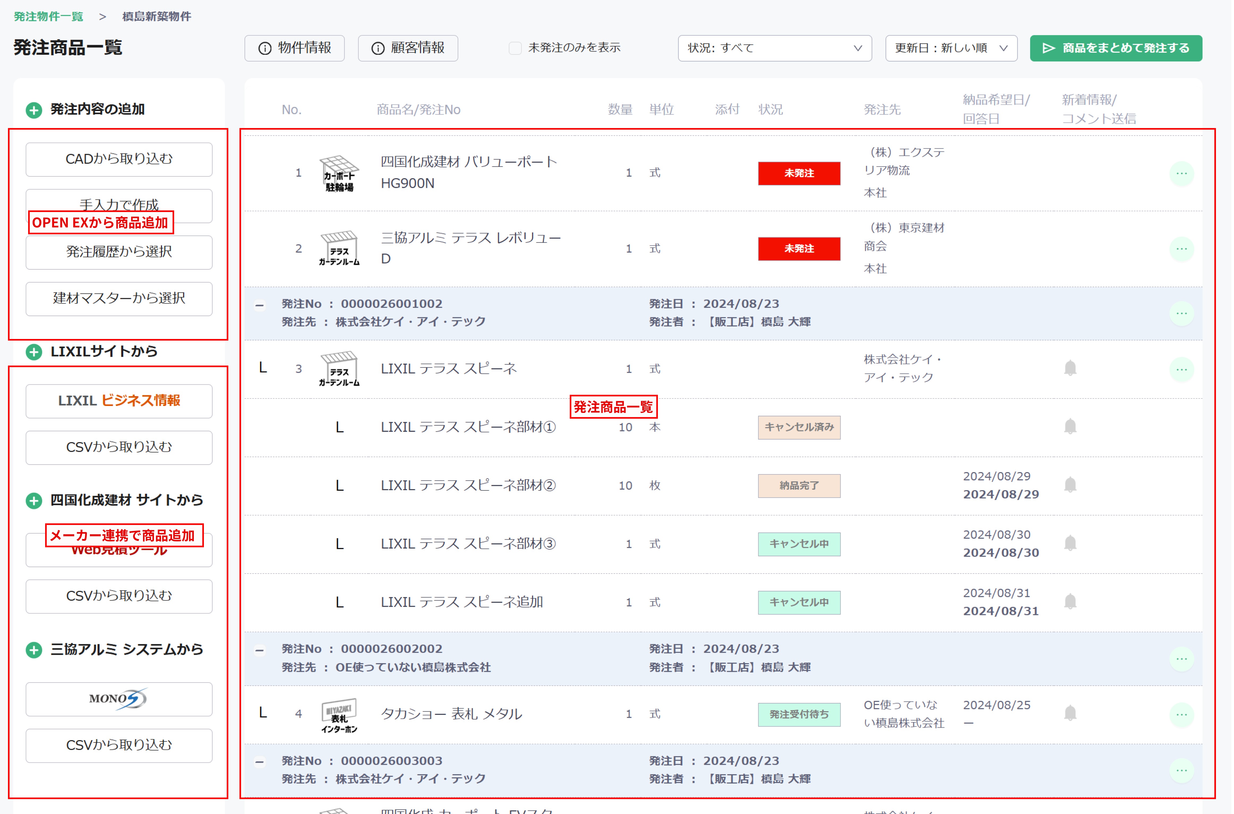
Task: Open more options for row 2 テラス レボリューD
Action: pos(1181,249)
